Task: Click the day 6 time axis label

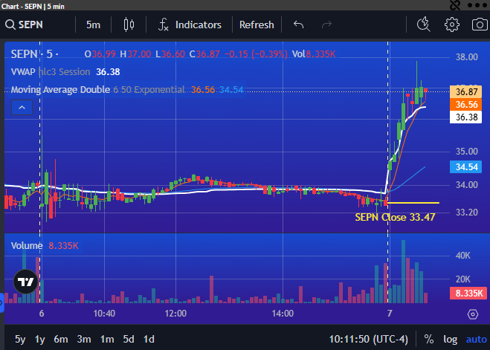Action: pos(42,314)
